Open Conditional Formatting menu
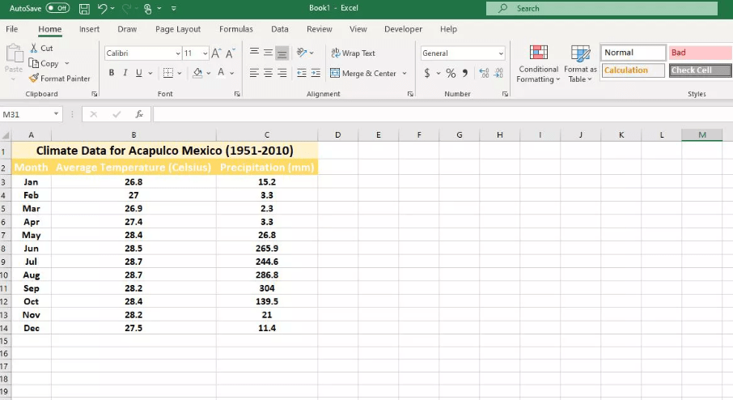The image size is (733, 400). tap(538, 64)
